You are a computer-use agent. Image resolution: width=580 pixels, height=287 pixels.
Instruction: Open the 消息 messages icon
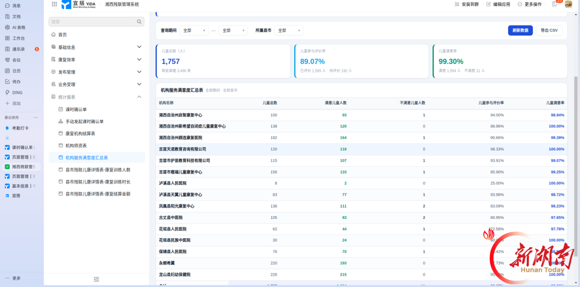click(8, 5)
